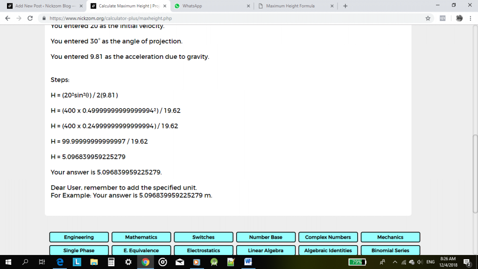Bookmark this page with the star
Image resolution: width=478 pixels, height=269 pixels.
(x=428, y=18)
